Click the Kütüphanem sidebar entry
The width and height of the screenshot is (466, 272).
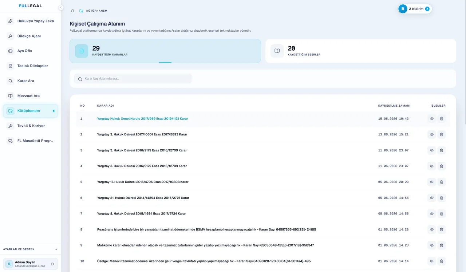[31, 111]
